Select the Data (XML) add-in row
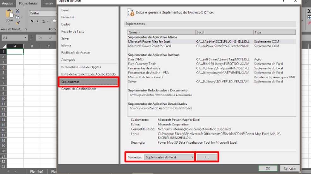 pyautogui.click(x=212, y=59)
